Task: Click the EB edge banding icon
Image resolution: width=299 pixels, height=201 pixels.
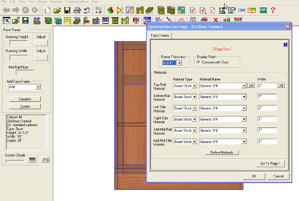Action: click(96, 21)
